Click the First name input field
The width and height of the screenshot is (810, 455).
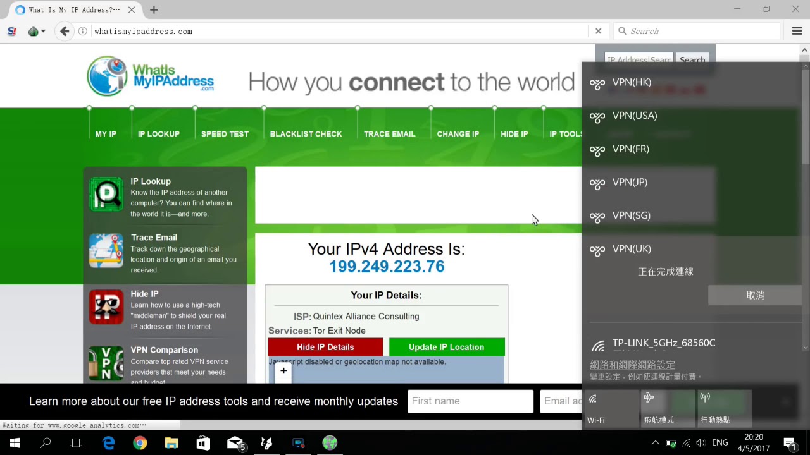click(x=470, y=401)
